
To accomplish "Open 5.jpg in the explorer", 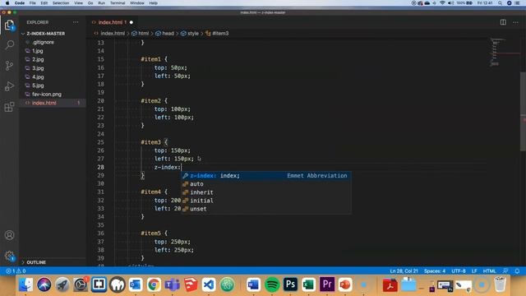I will pyautogui.click(x=38, y=86).
